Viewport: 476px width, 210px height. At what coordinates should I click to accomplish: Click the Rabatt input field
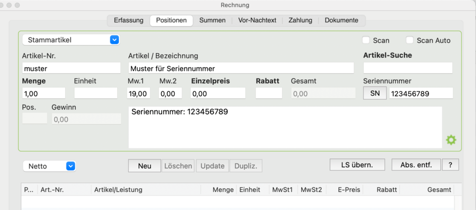269,93
